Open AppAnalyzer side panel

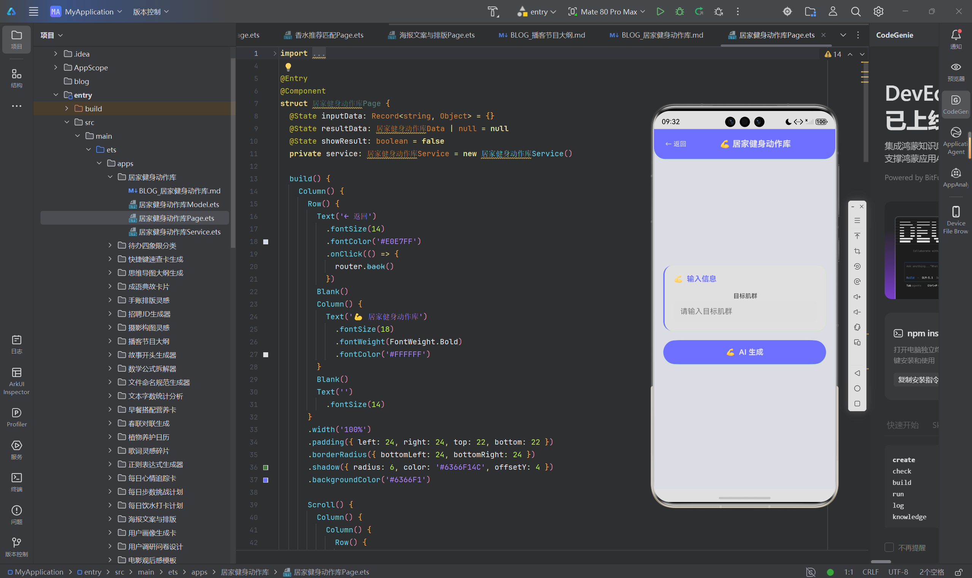[956, 177]
